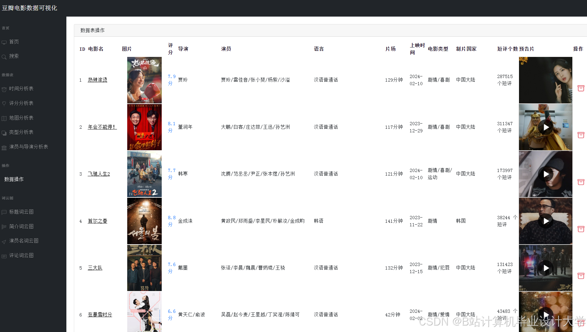Click the 飞驰人生2 poster image
Viewport: 587px width, 332px height.
point(144,174)
